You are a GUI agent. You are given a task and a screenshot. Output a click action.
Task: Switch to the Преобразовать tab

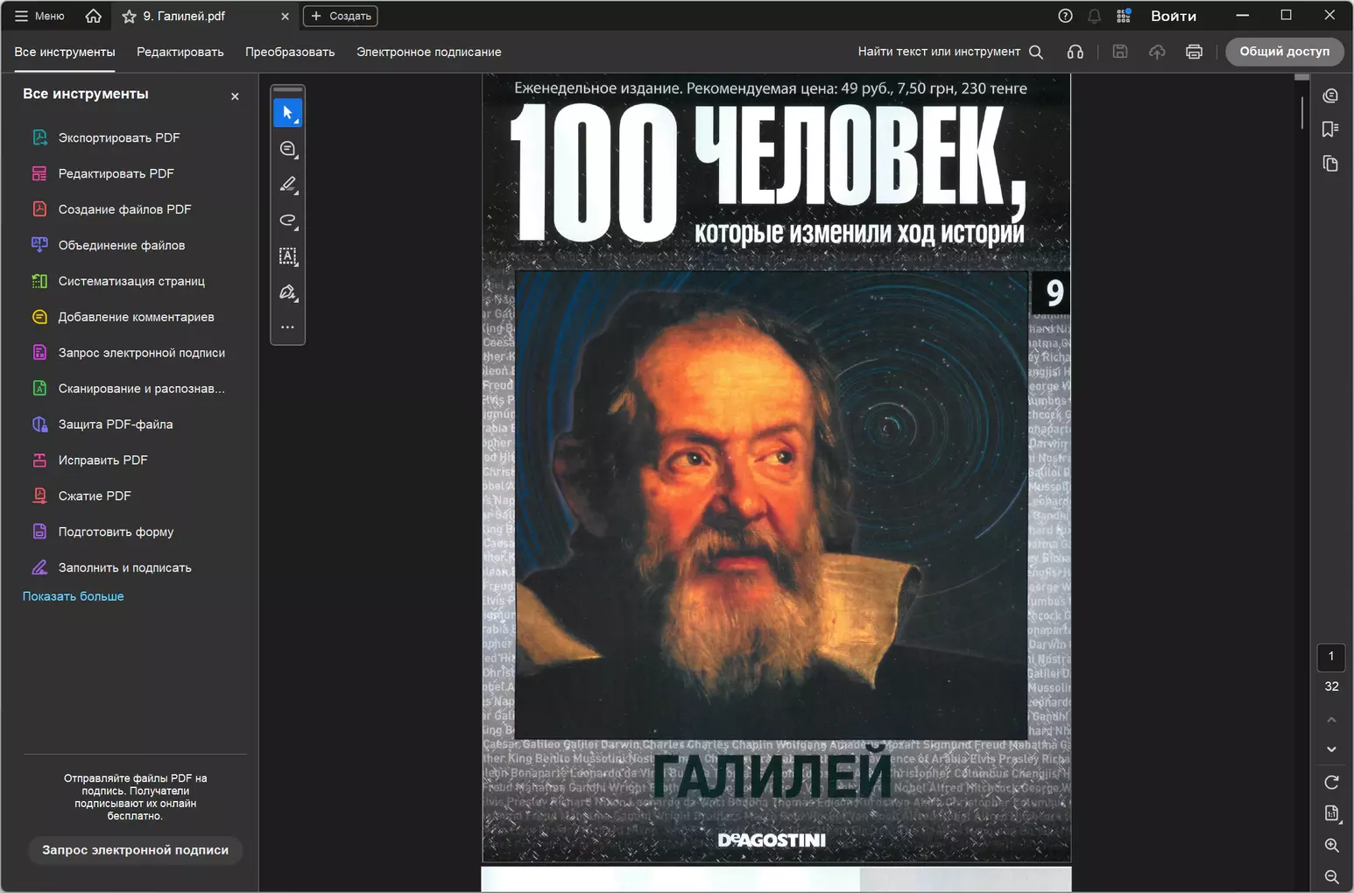(290, 52)
